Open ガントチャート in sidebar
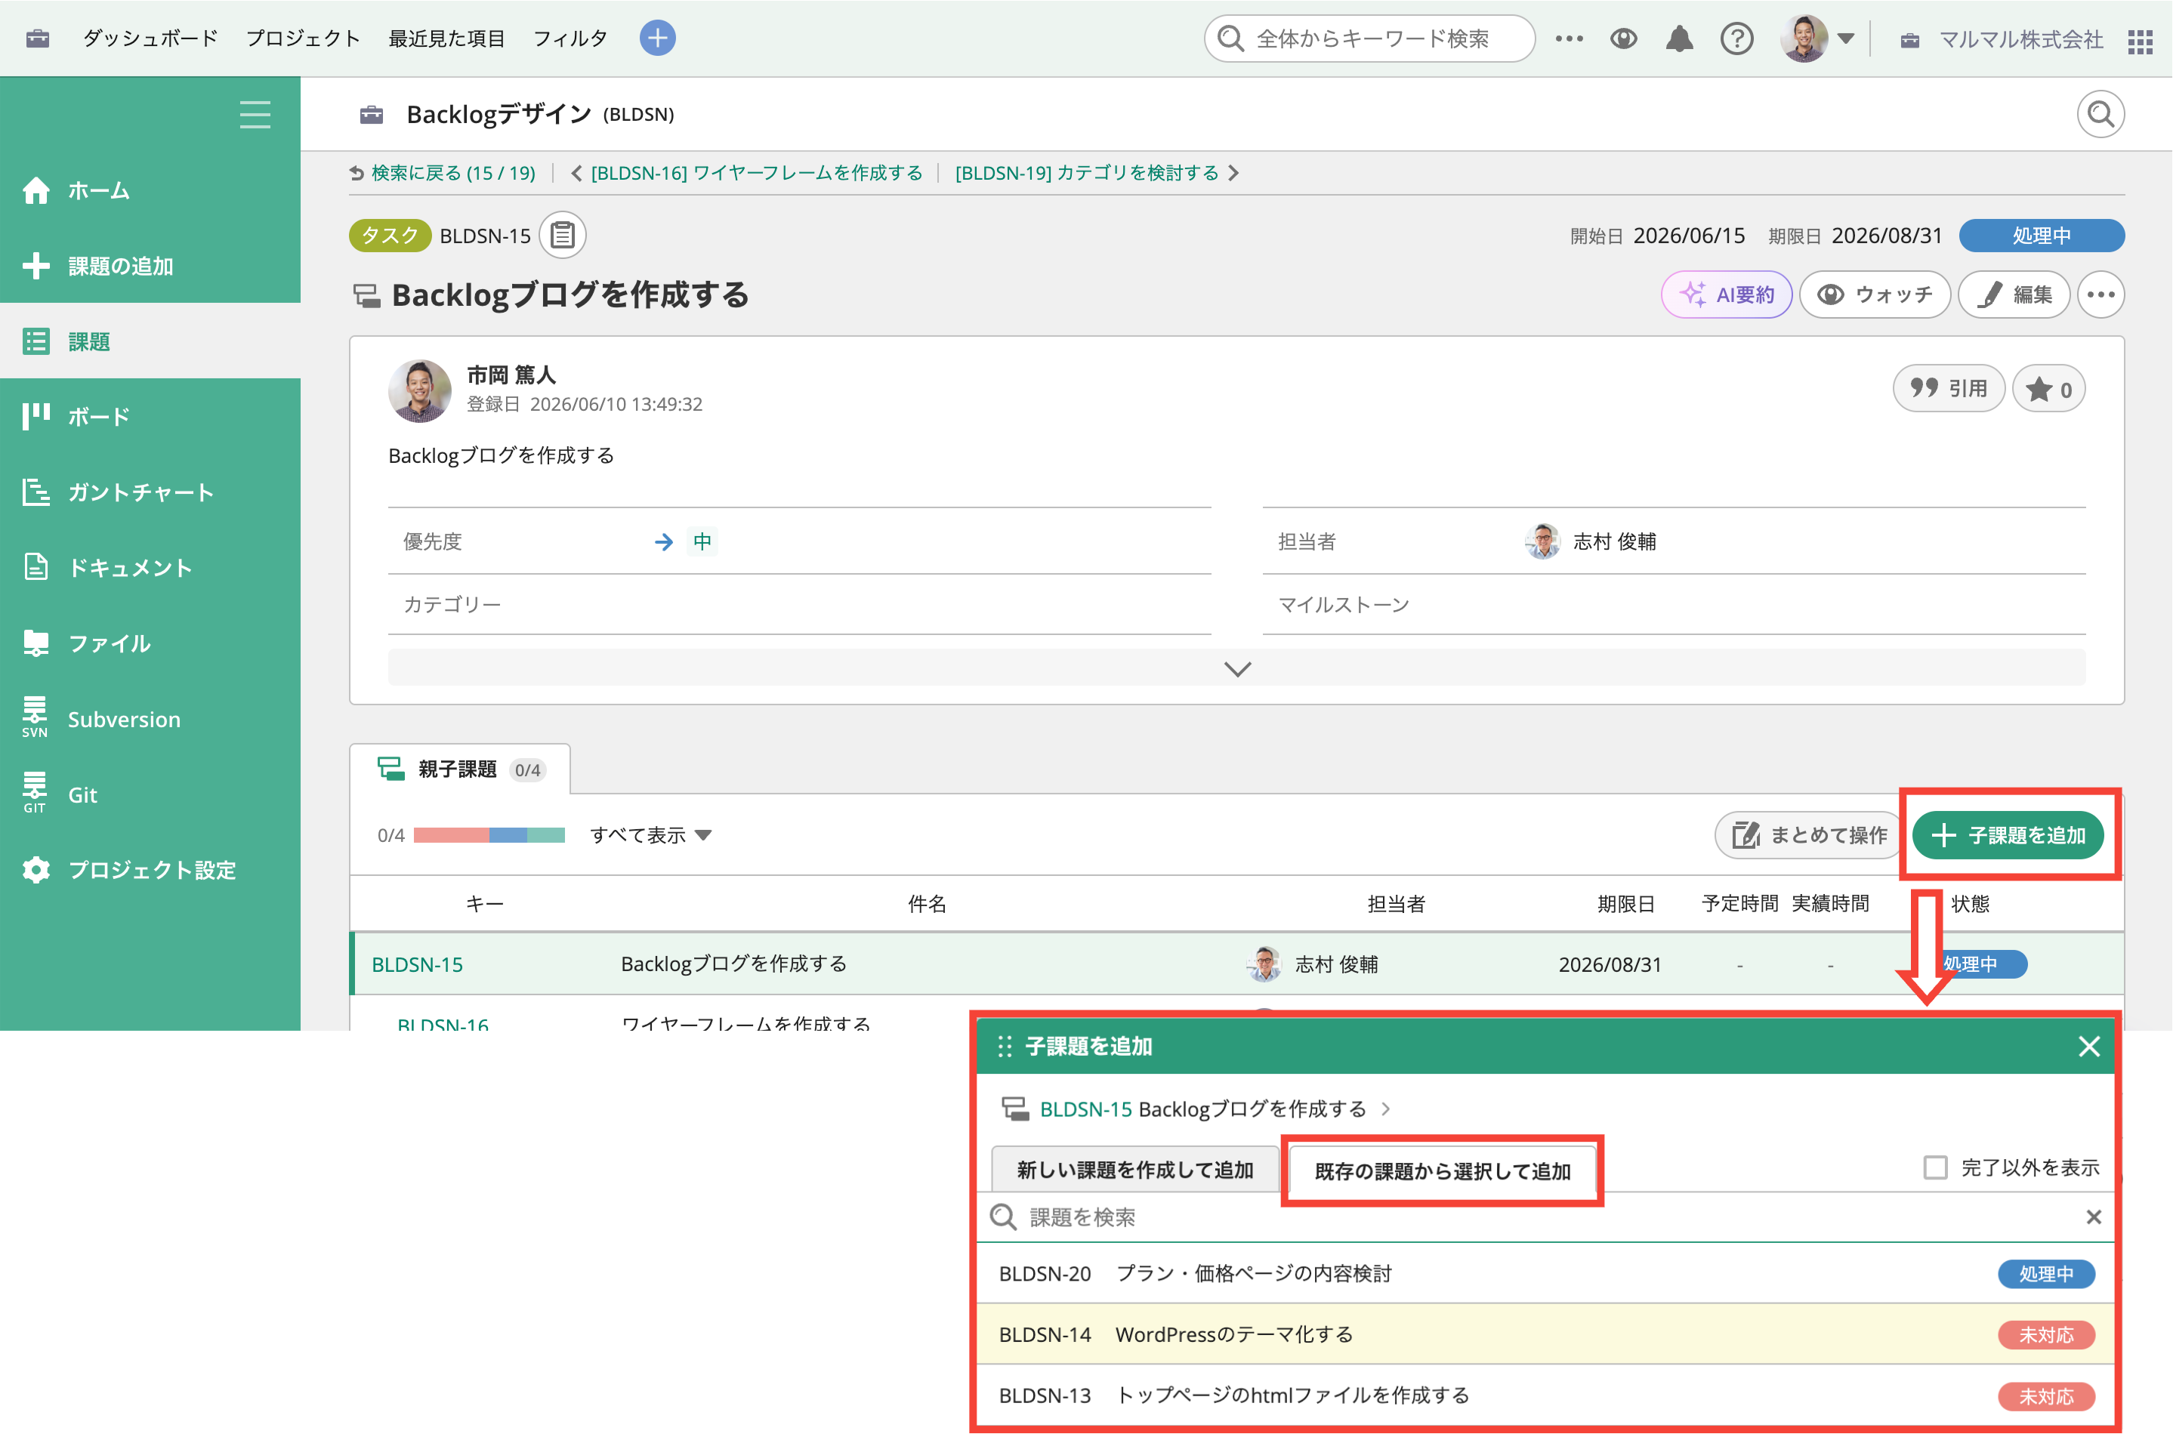The width and height of the screenshot is (2173, 1434). (150, 492)
